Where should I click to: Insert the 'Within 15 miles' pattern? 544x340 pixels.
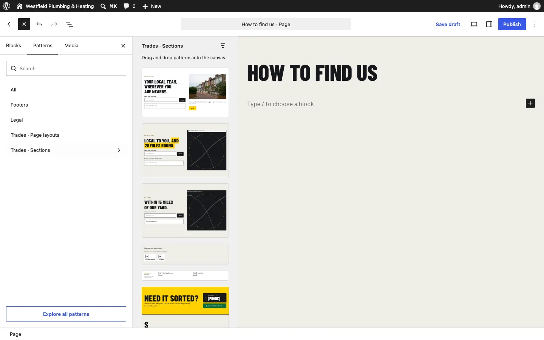point(185,210)
